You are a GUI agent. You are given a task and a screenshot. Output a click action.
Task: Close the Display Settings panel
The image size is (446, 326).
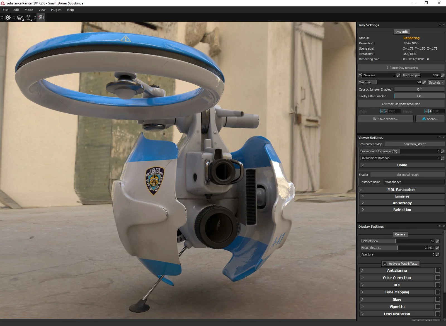click(444, 226)
